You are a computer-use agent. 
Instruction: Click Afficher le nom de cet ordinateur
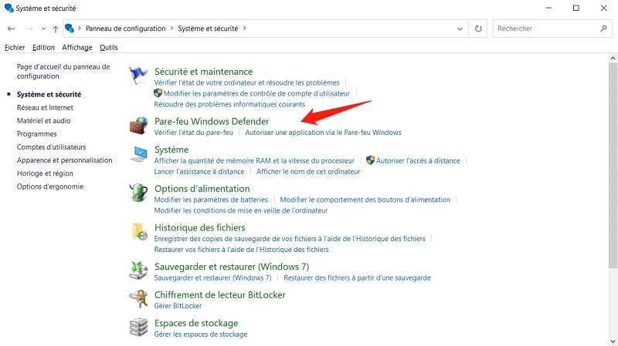(x=308, y=171)
